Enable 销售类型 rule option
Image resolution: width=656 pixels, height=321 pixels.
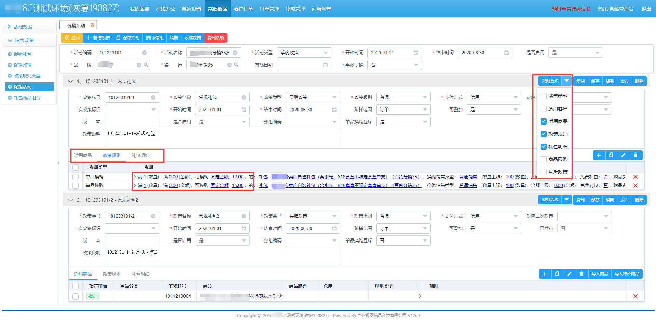coord(544,96)
